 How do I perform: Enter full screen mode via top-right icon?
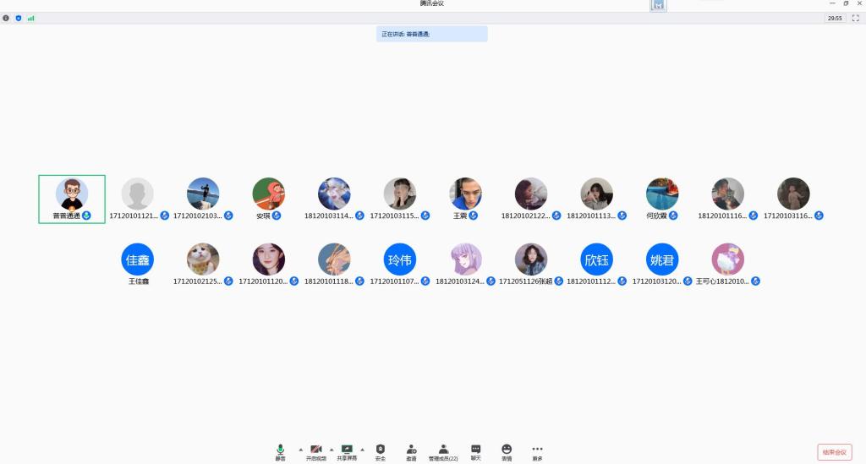click(x=855, y=18)
